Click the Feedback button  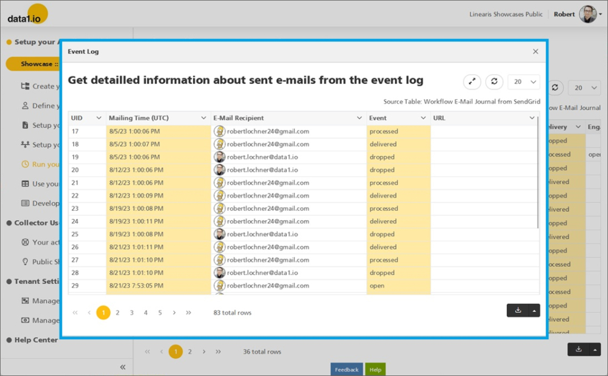(x=347, y=370)
